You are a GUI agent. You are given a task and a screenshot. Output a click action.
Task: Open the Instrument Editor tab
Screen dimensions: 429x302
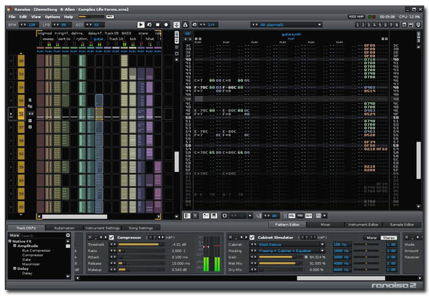point(363,225)
